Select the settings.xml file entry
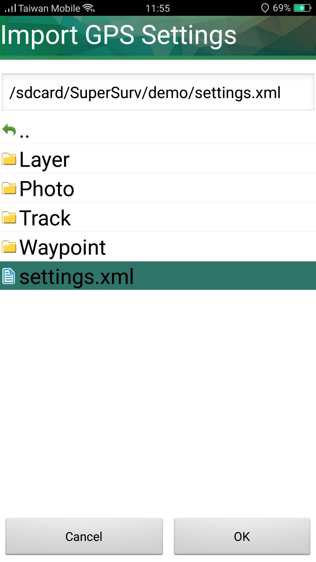Image resolution: width=316 pixels, height=562 pixels. [x=158, y=276]
